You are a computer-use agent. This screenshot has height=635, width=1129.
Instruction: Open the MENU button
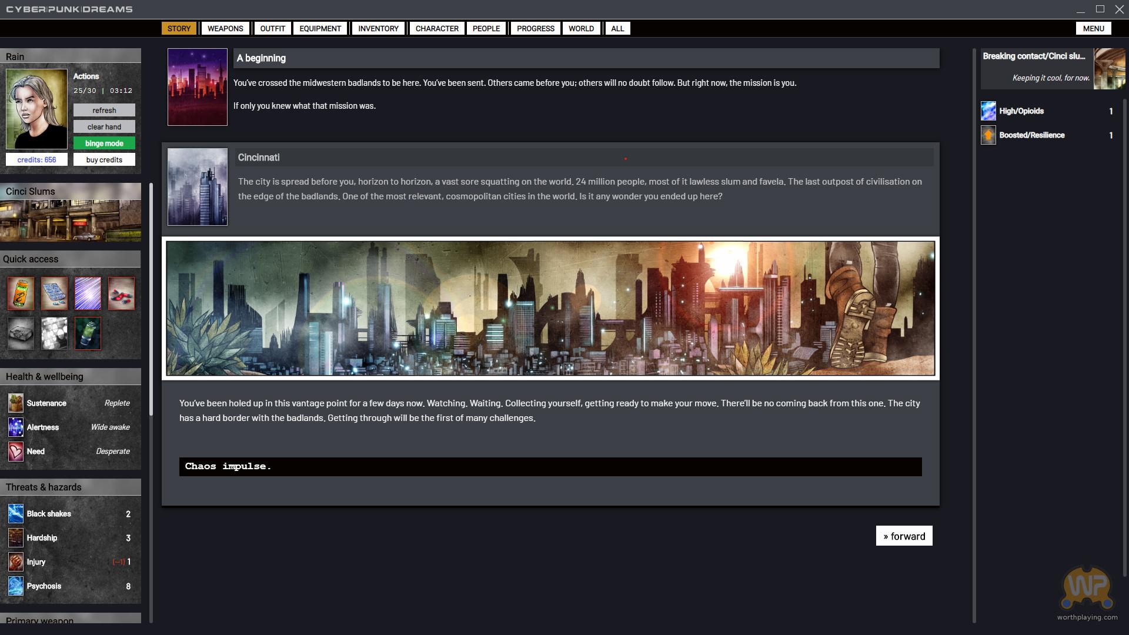[x=1093, y=28]
